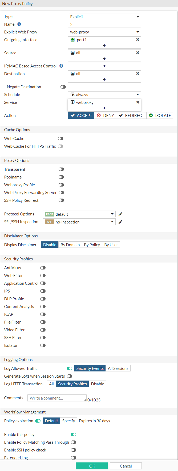Screen dimensions: 178x471
Task: Edit the no-inspection SSL/SSH profile
Action: pyautogui.click(x=120, y=222)
